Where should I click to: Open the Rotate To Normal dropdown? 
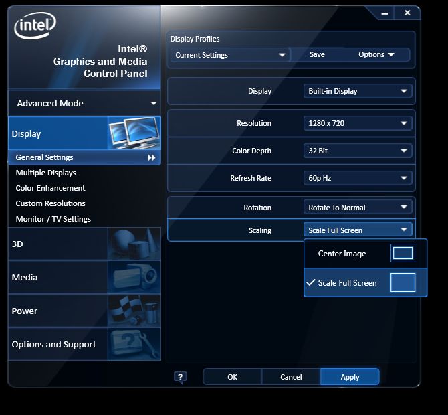(x=358, y=207)
